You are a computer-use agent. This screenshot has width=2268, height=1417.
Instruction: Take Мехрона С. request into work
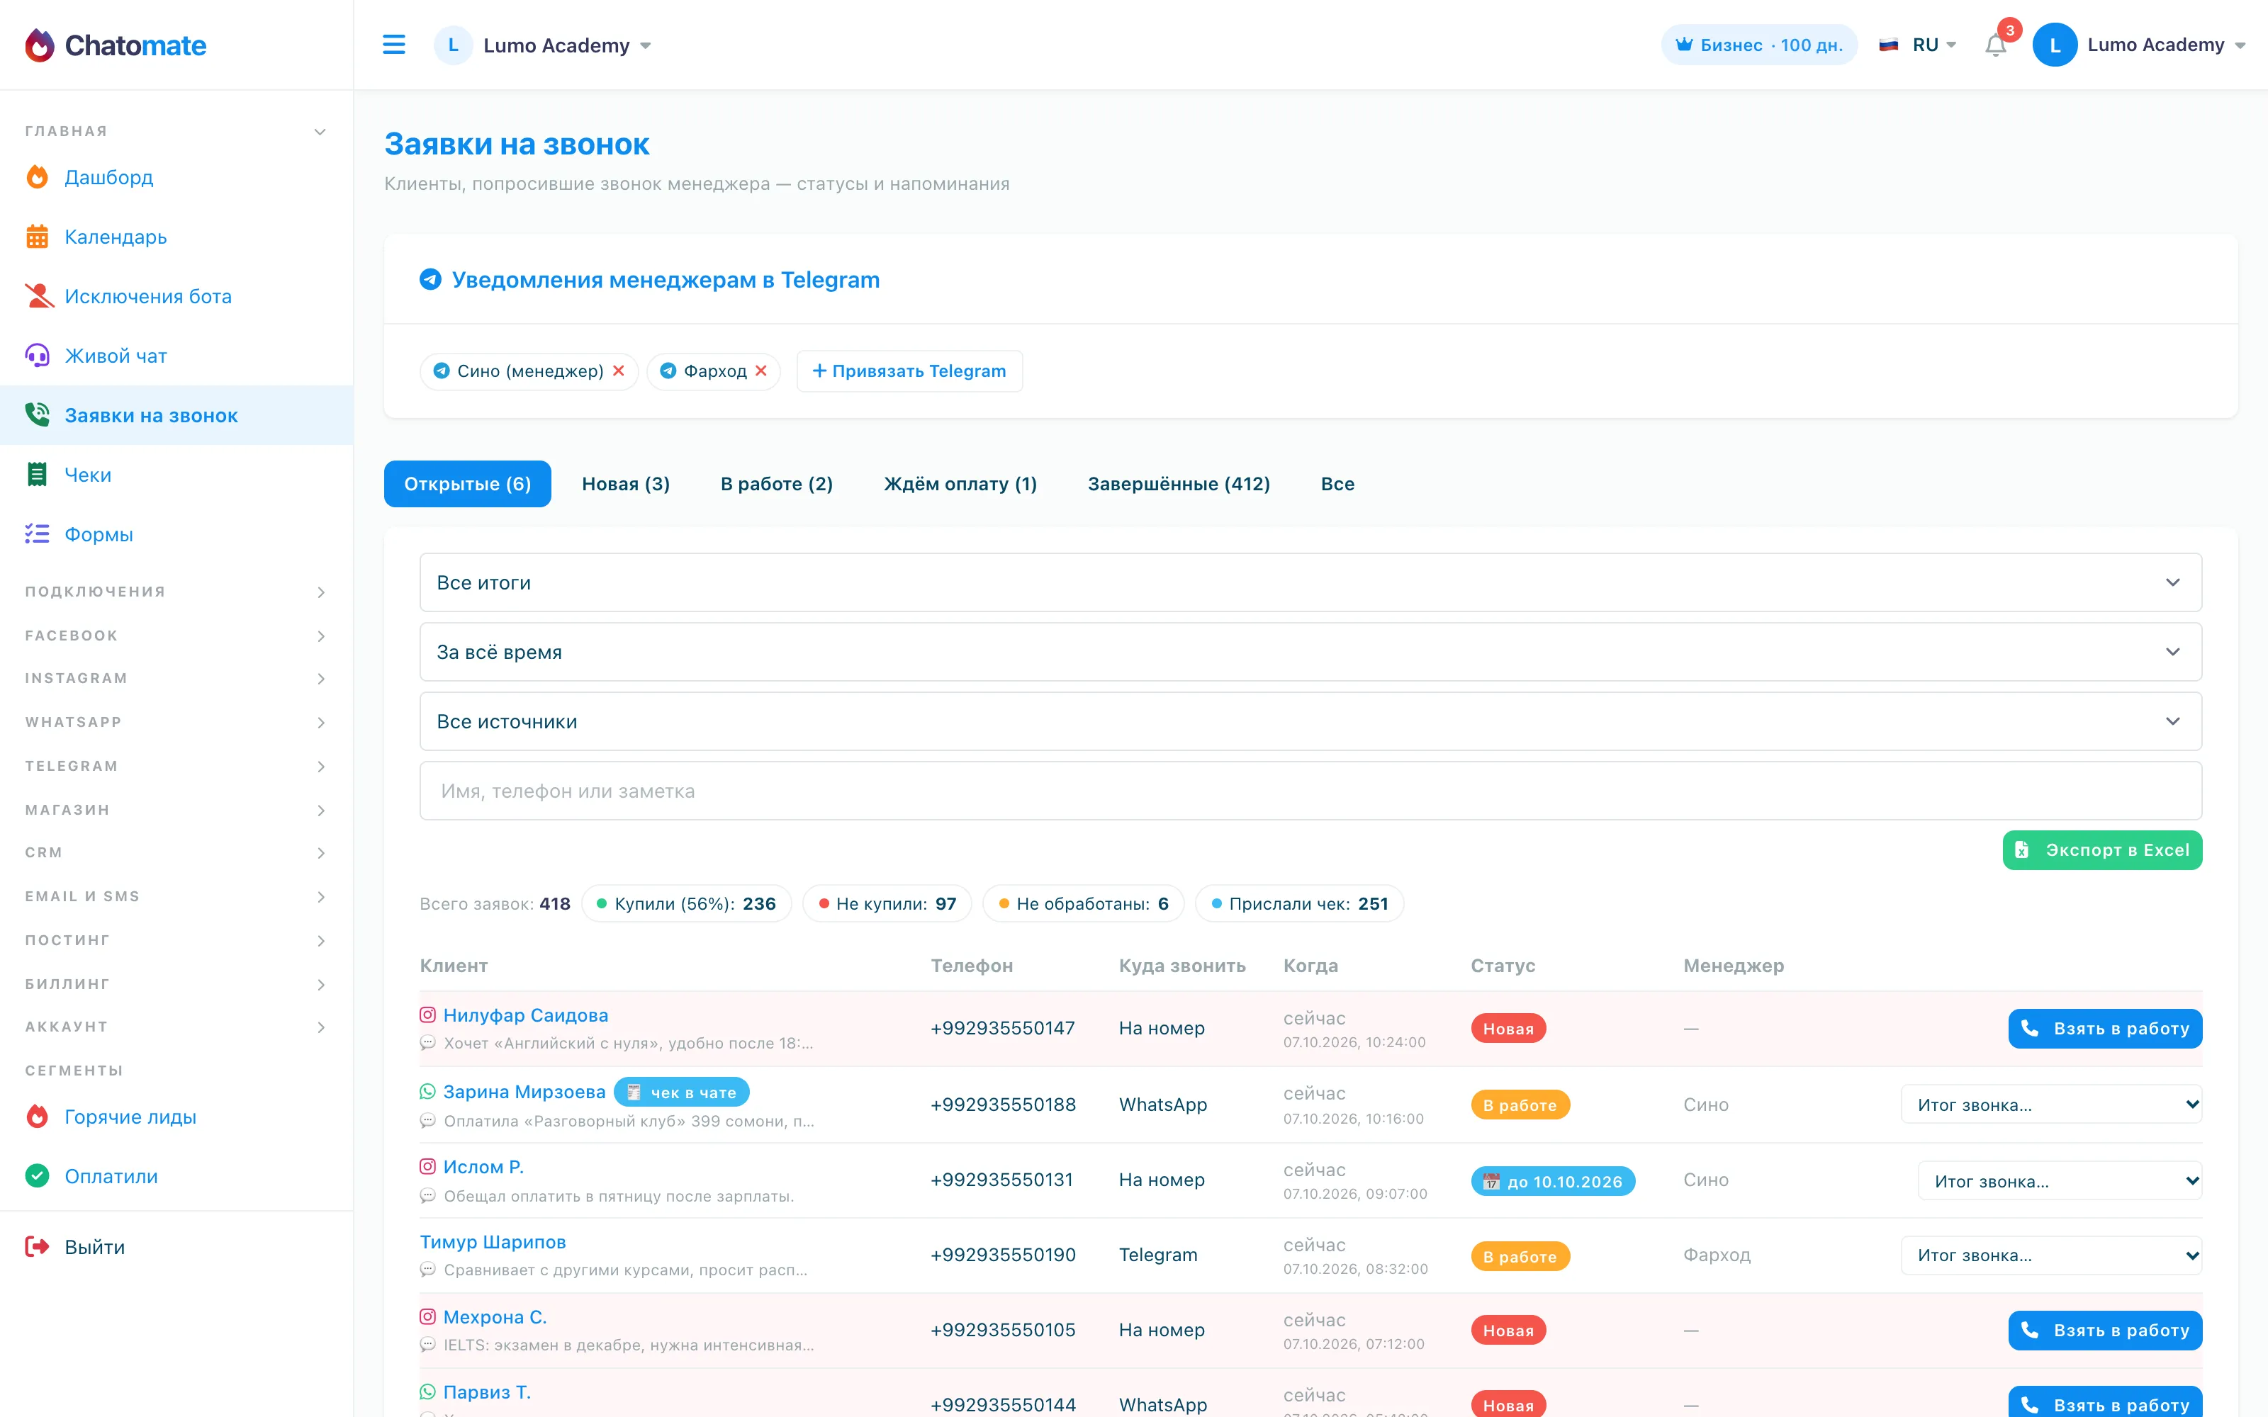point(2105,1331)
